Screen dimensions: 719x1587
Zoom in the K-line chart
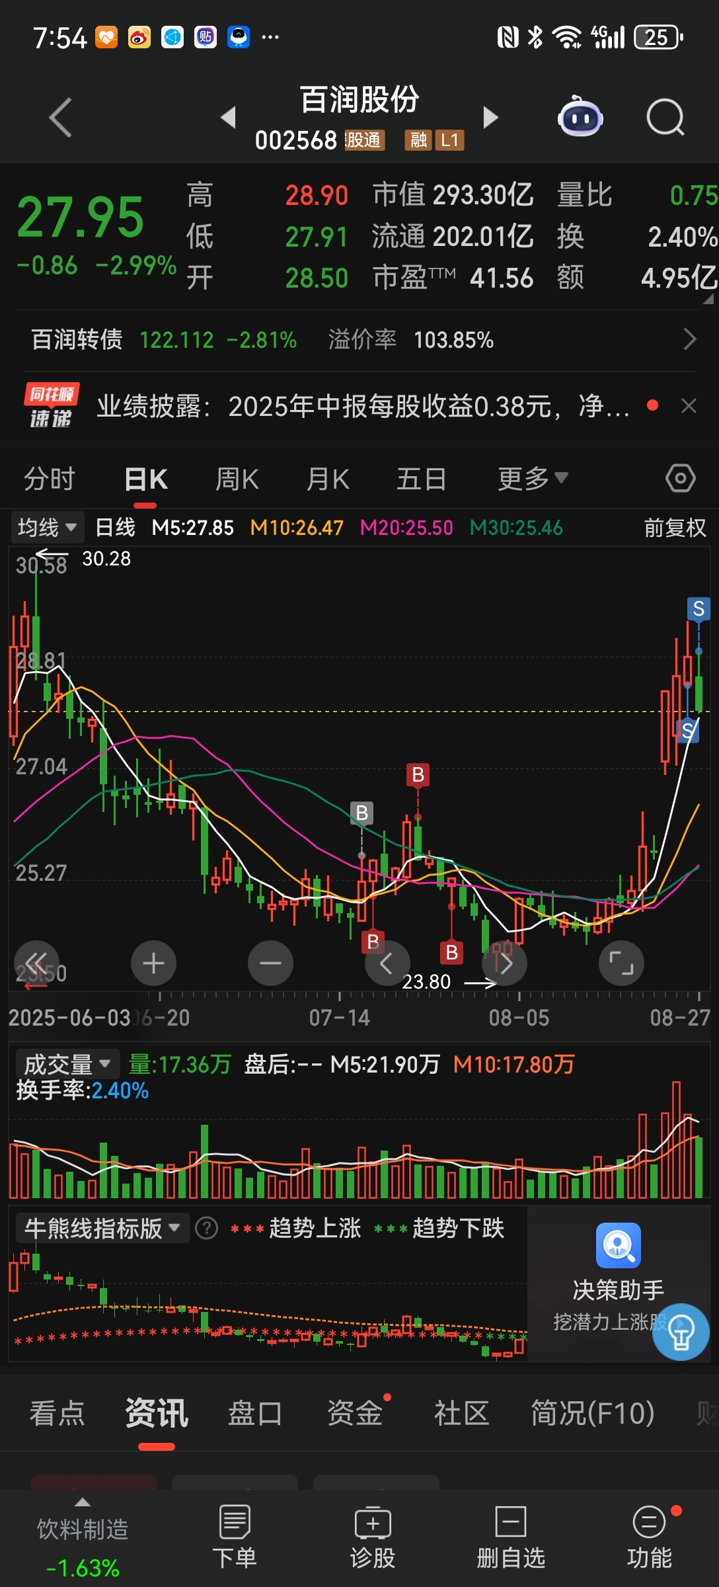click(x=153, y=962)
